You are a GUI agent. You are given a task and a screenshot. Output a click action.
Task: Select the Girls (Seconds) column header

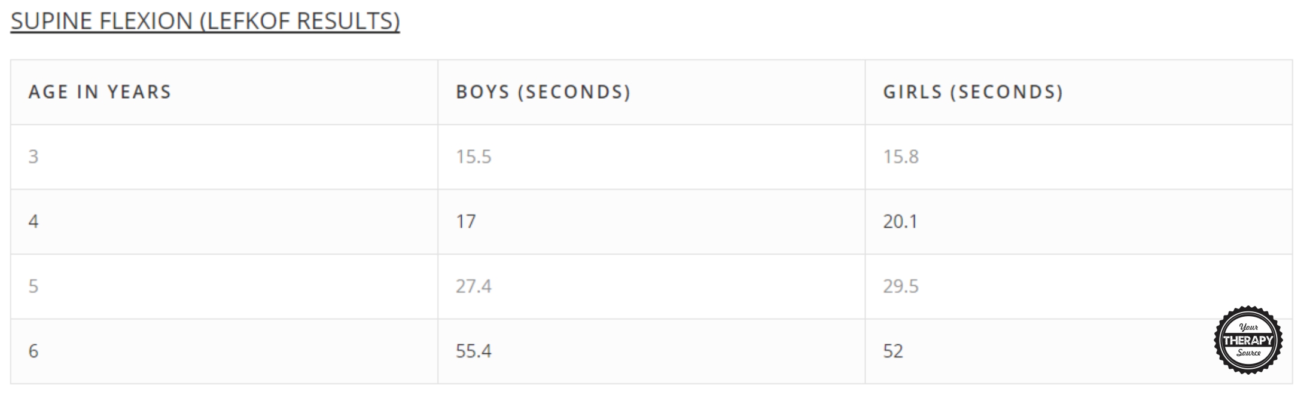coord(973,91)
